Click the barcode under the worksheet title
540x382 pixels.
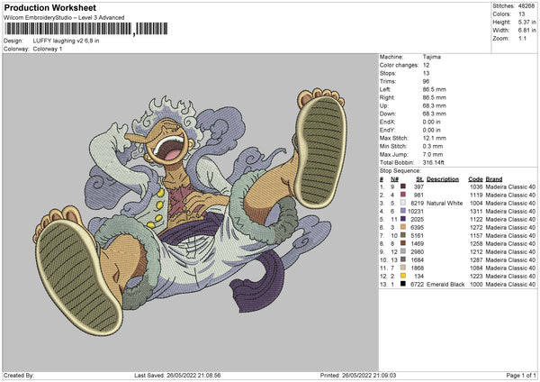(x=86, y=29)
